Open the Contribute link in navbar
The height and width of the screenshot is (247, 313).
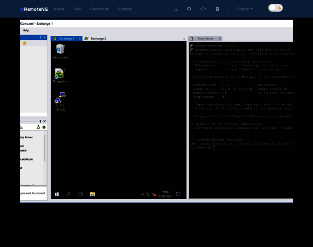click(x=100, y=9)
